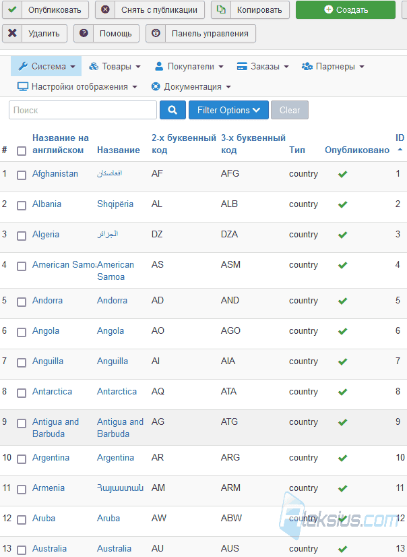The image size is (407, 557).
Task: Click the Copy documents icon
Action: 221,9
